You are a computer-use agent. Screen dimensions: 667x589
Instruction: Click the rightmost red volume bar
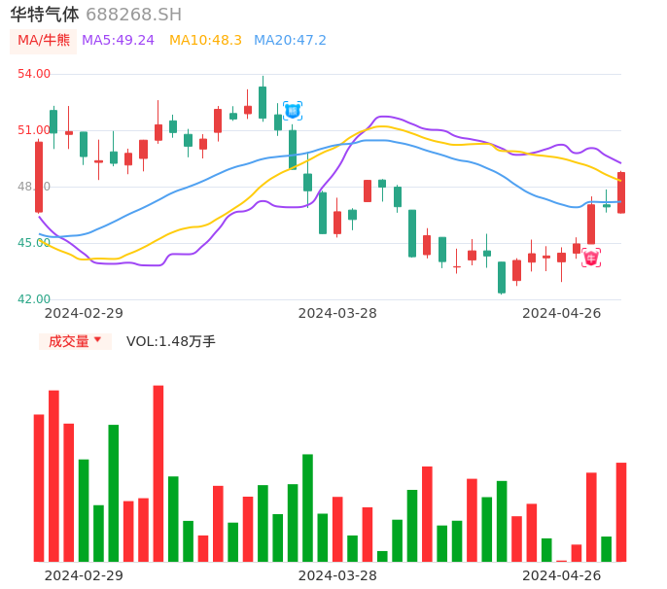[621, 512]
